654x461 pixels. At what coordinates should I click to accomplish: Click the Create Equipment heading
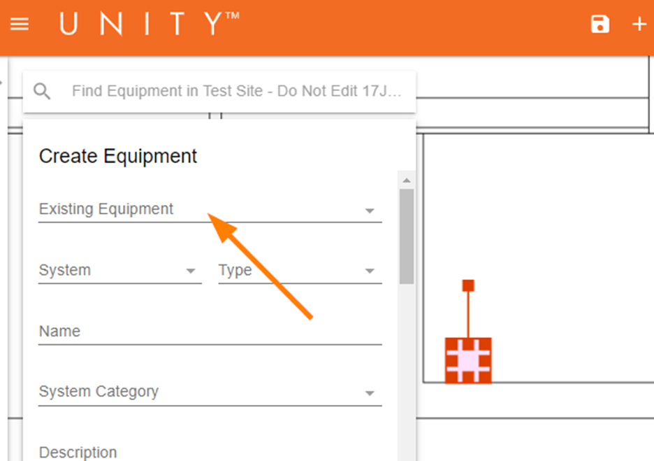coord(117,157)
